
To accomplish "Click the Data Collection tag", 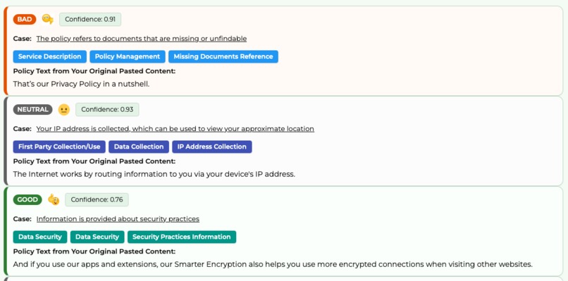I will click(139, 146).
